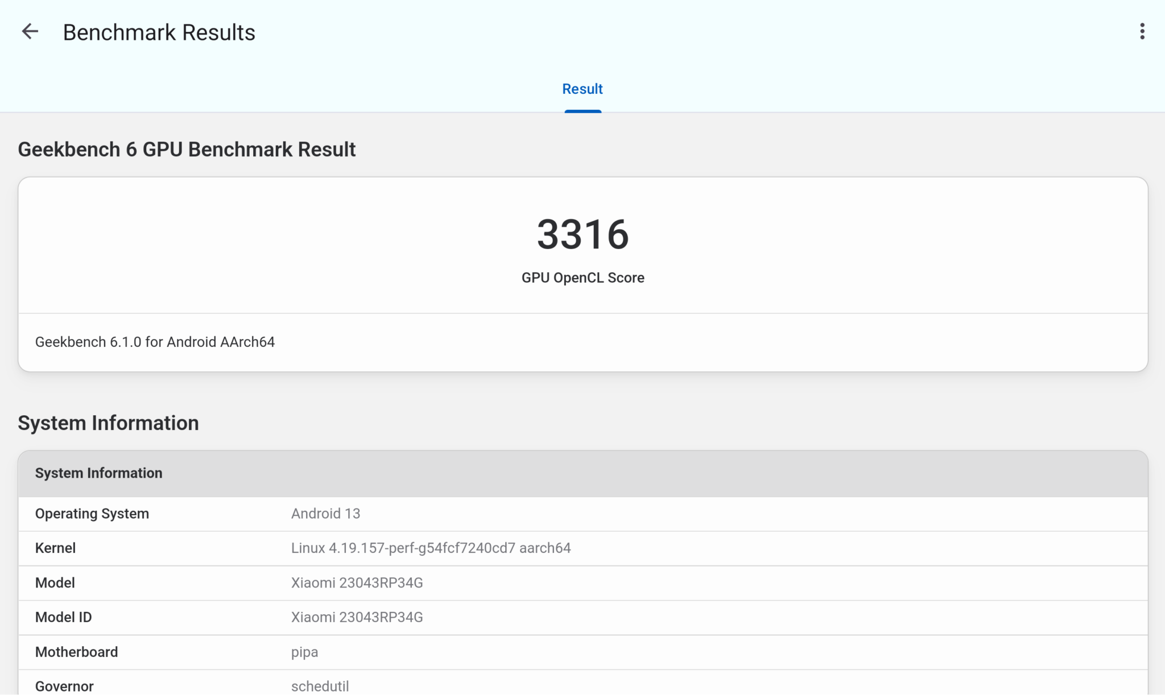Tap the Model row label
This screenshot has height=695, width=1165.
tap(55, 583)
